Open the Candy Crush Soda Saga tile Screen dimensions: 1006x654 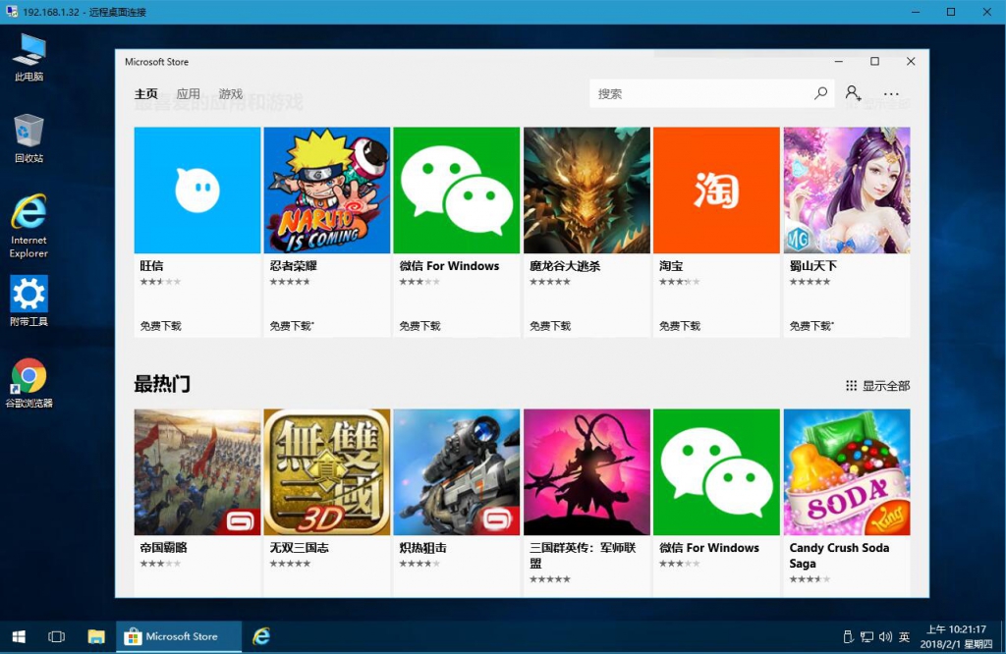(x=846, y=472)
